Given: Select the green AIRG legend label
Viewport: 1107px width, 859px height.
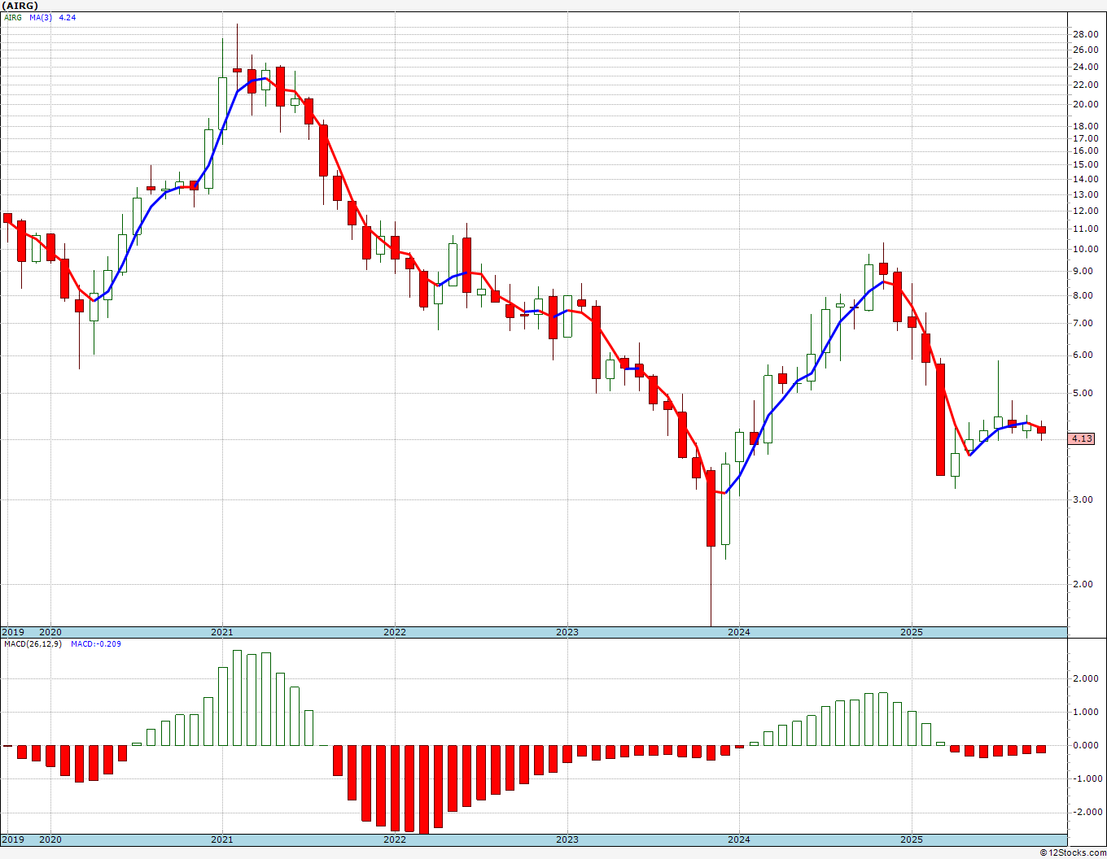Looking at the screenshot, I should (x=13, y=17).
